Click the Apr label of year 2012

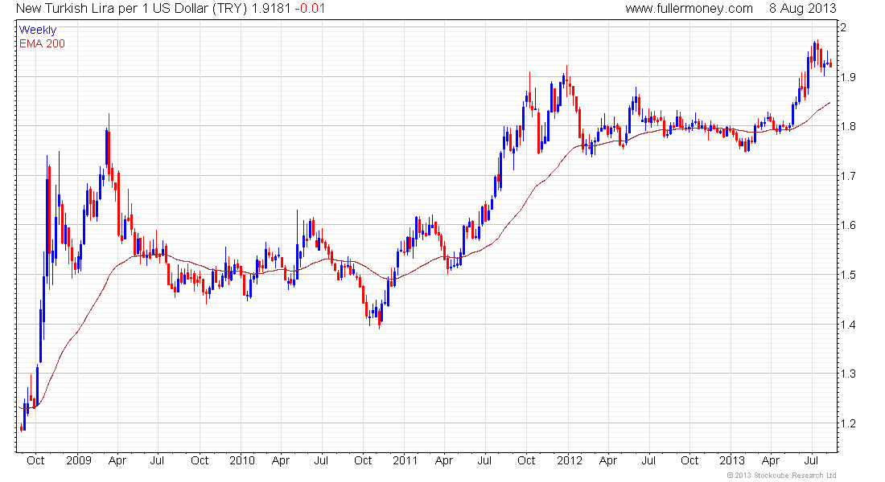click(x=608, y=460)
